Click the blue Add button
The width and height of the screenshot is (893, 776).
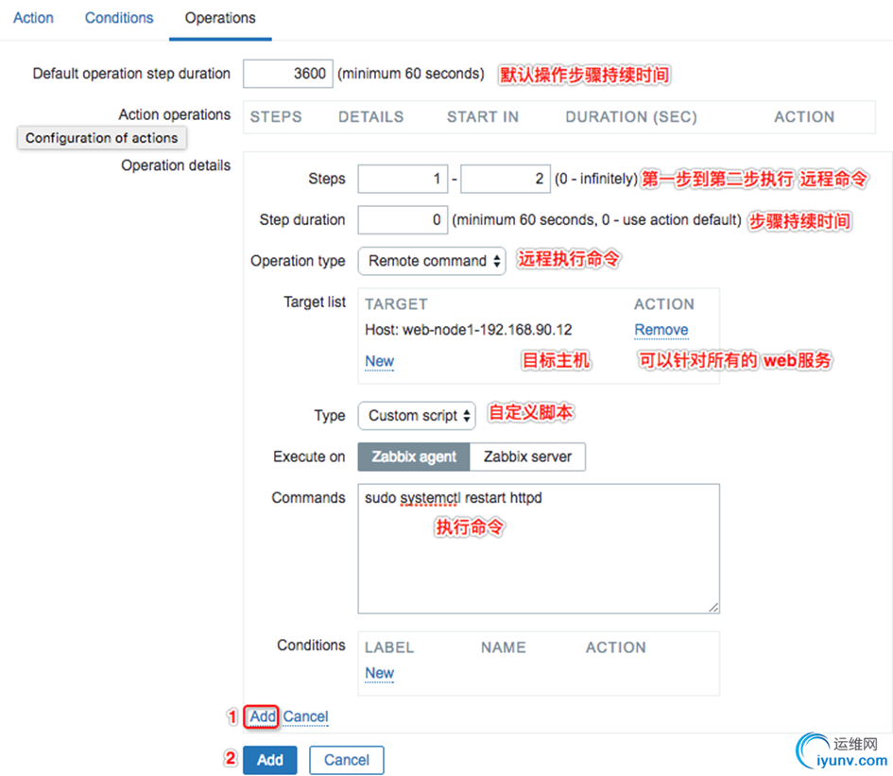(270, 760)
